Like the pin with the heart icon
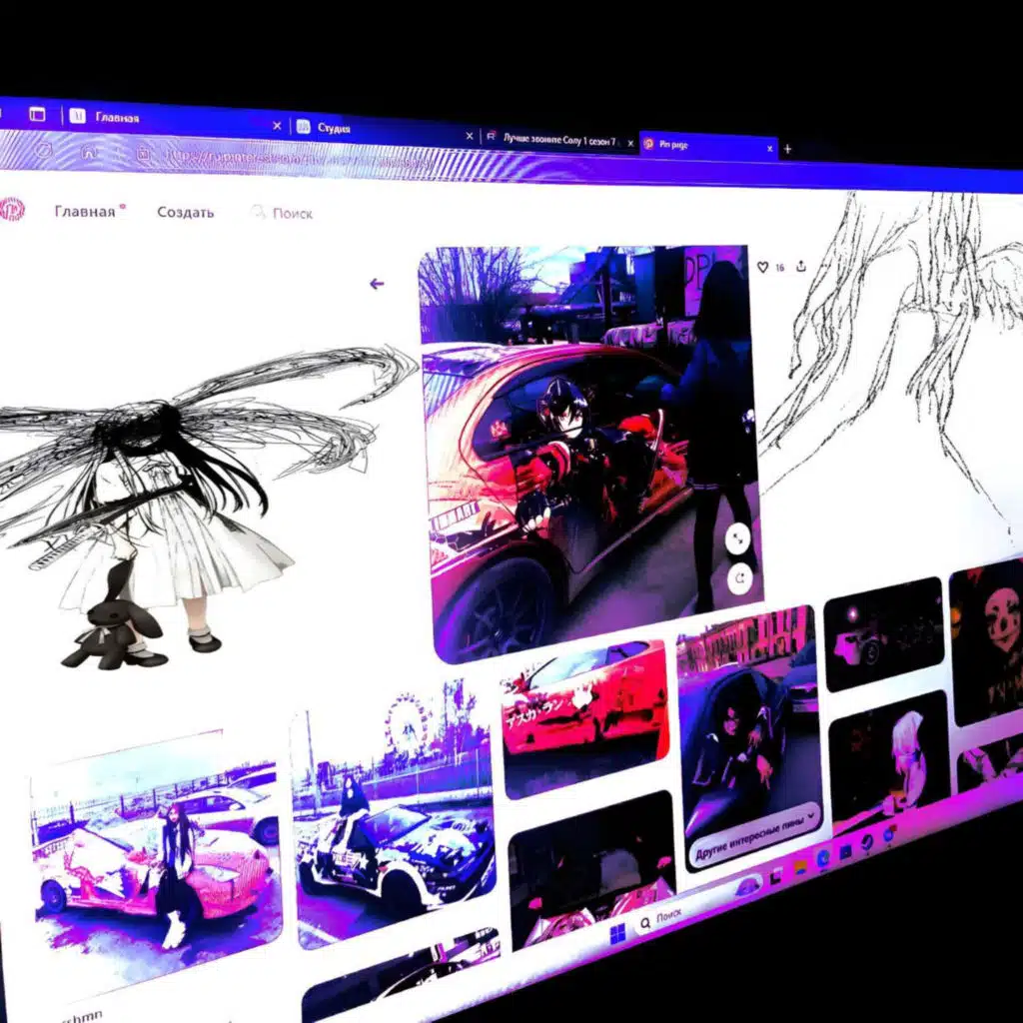This screenshot has height=1023, width=1023. tap(762, 267)
